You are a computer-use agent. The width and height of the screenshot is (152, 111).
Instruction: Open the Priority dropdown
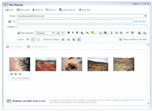pos(51,10)
